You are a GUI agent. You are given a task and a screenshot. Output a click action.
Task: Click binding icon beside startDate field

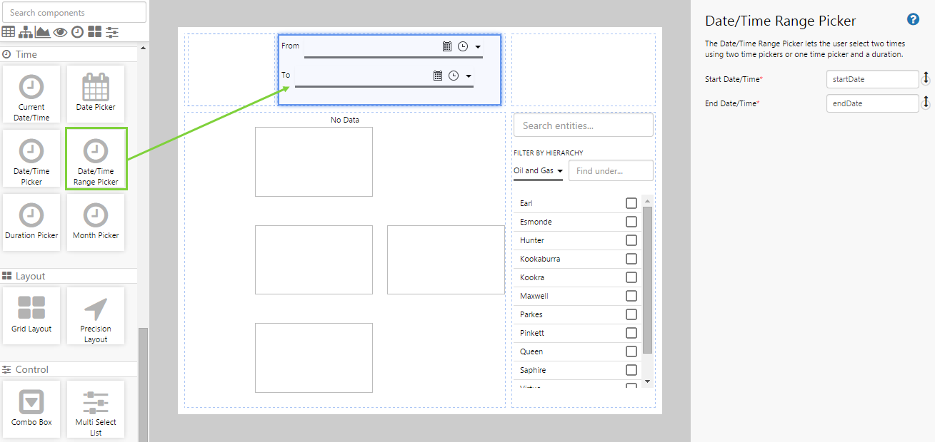(x=926, y=78)
